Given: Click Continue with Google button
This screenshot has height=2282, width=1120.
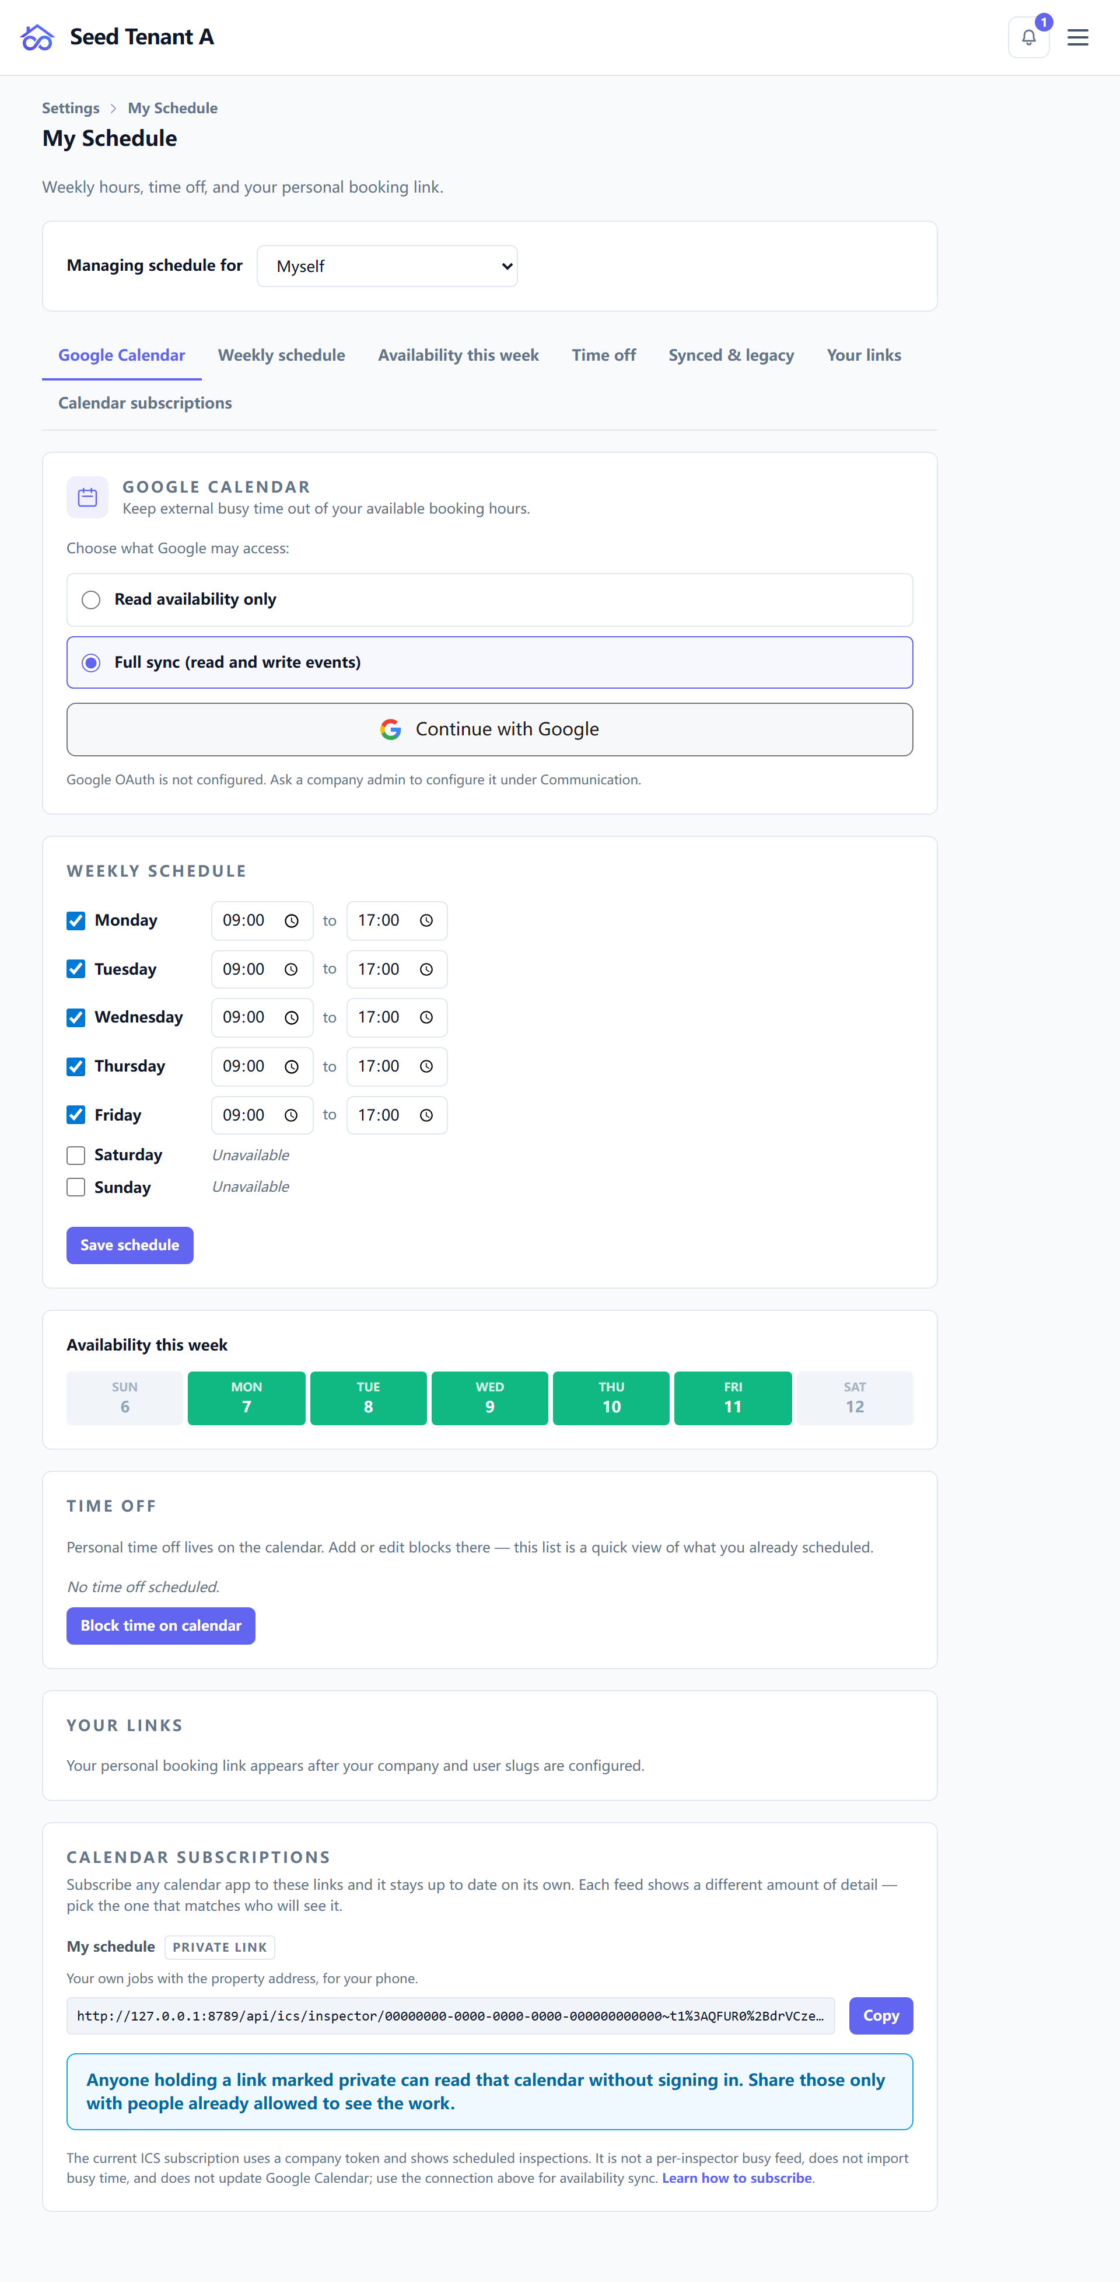Looking at the screenshot, I should tap(489, 729).
